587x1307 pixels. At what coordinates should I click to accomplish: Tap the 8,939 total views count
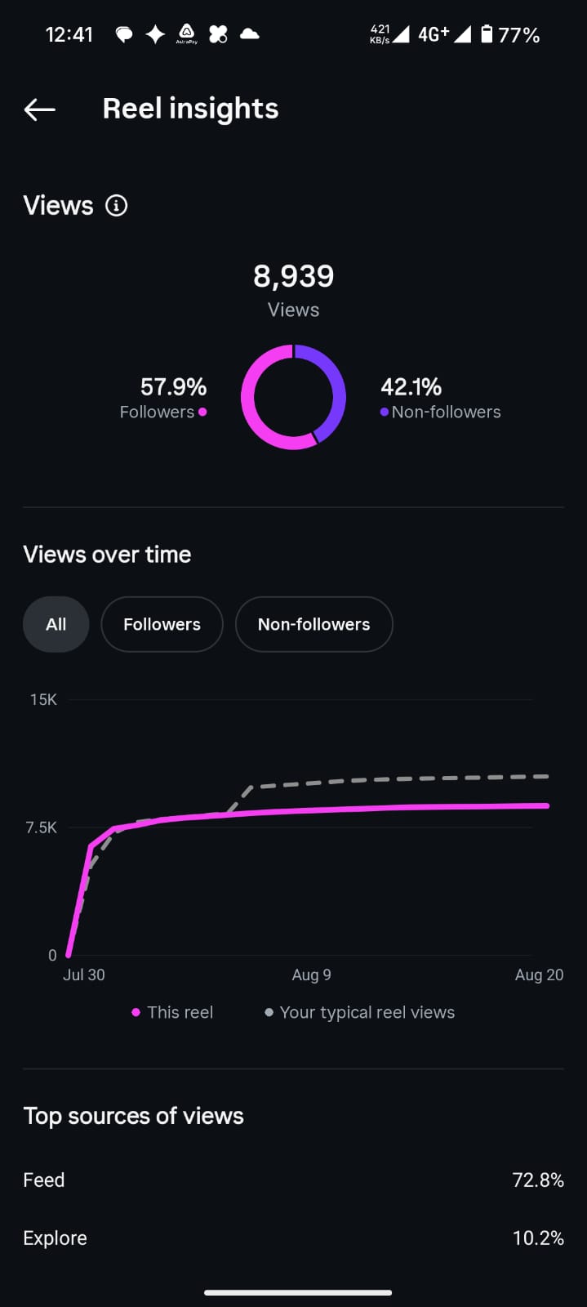[293, 276]
